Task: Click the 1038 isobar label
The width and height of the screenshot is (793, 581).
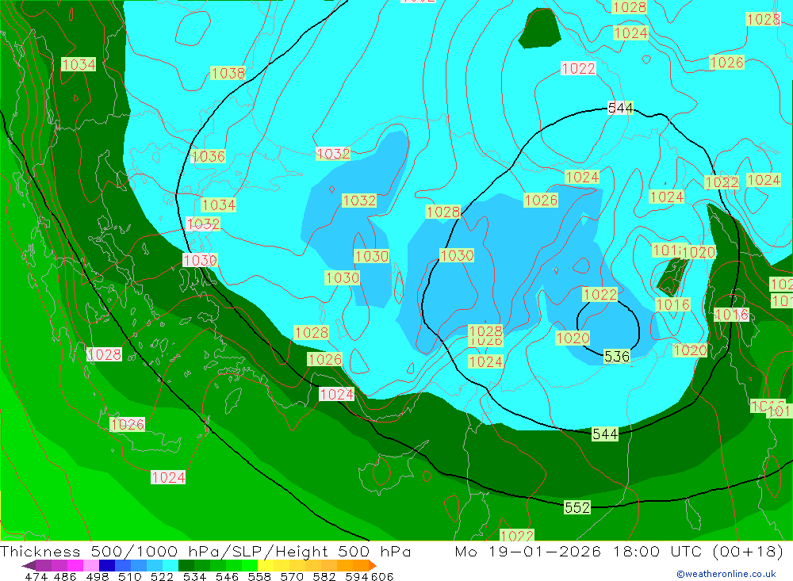Action: click(228, 74)
